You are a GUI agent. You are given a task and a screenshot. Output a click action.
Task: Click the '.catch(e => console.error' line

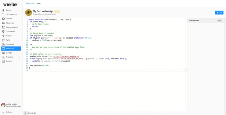pos(51,61)
